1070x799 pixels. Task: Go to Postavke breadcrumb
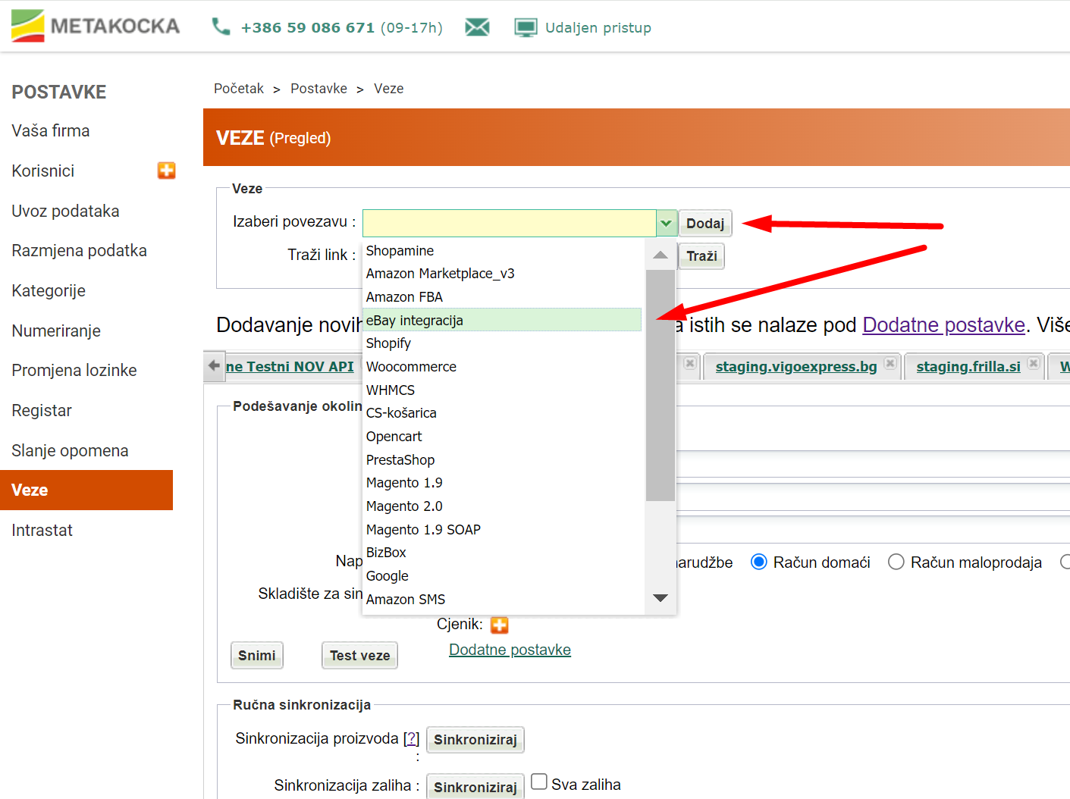pyautogui.click(x=318, y=89)
